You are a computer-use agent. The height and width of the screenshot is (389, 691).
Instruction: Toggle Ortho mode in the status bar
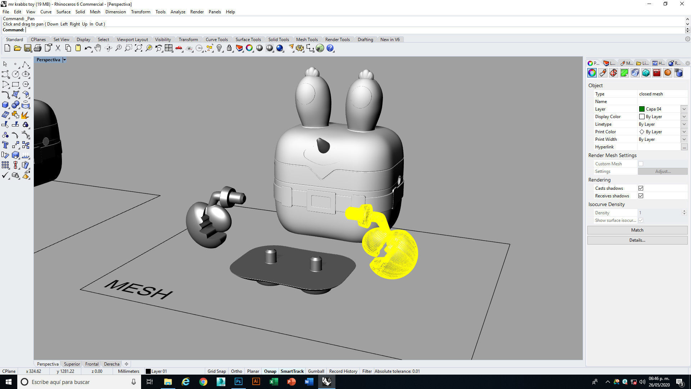point(236,371)
